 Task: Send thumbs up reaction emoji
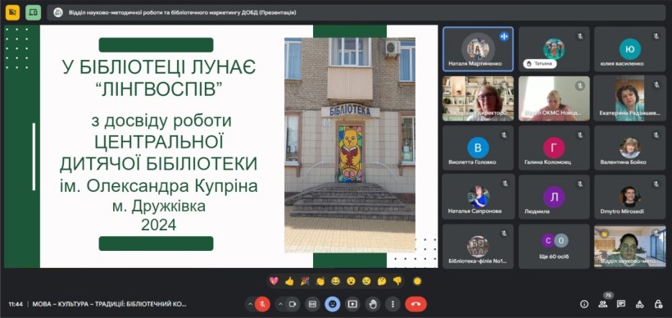[289, 281]
